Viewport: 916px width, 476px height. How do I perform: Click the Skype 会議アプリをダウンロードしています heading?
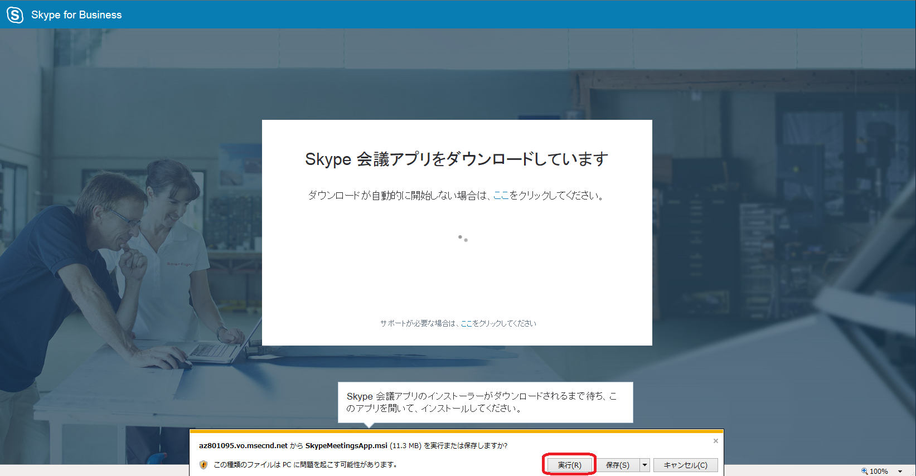click(x=457, y=159)
